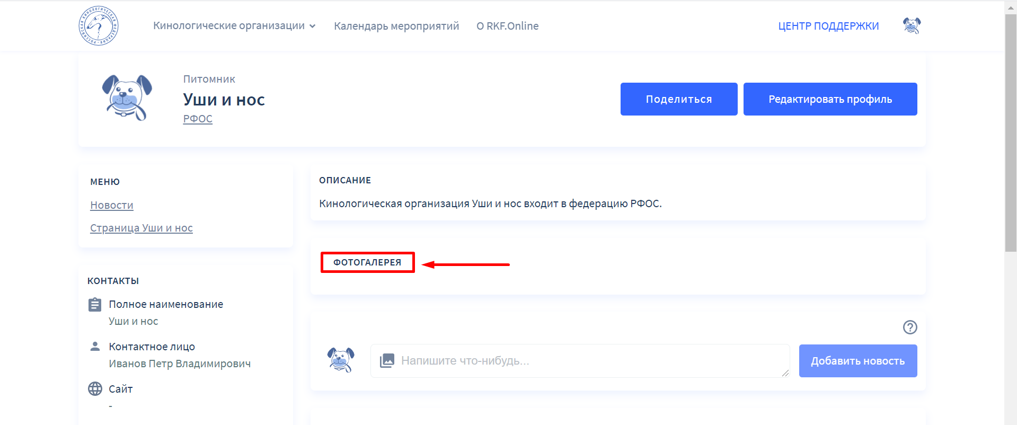Click the attach image icon in news field
The width and height of the screenshot is (1017, 425).
[387, 361]
